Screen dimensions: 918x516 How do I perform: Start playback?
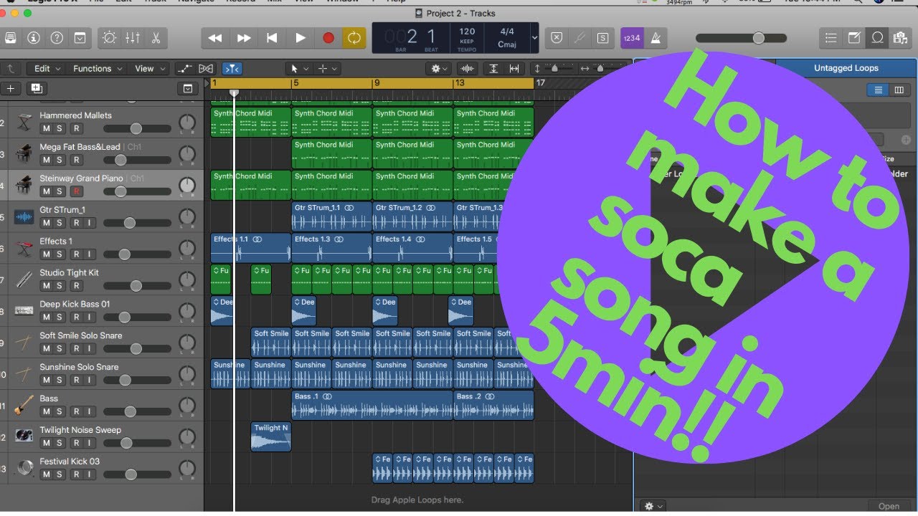[301, 38]
